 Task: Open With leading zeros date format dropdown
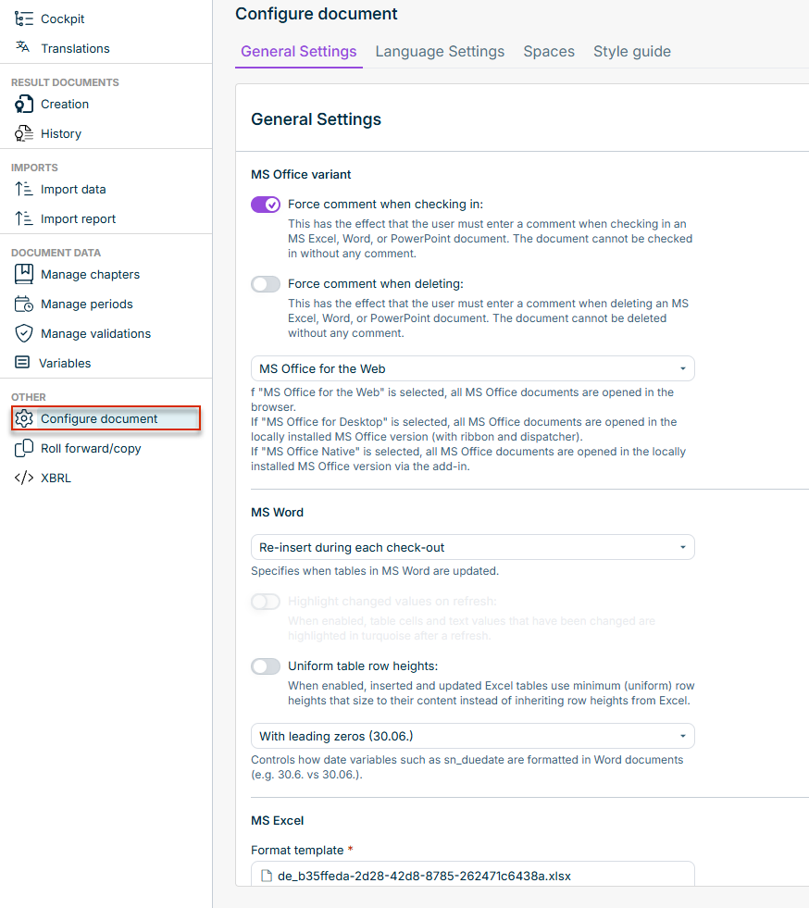tap(473, 736)
